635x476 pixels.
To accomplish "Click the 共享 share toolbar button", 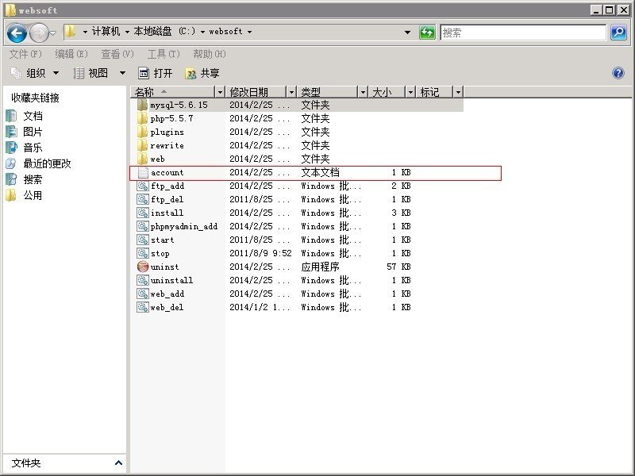I will (x=202, y=73).
